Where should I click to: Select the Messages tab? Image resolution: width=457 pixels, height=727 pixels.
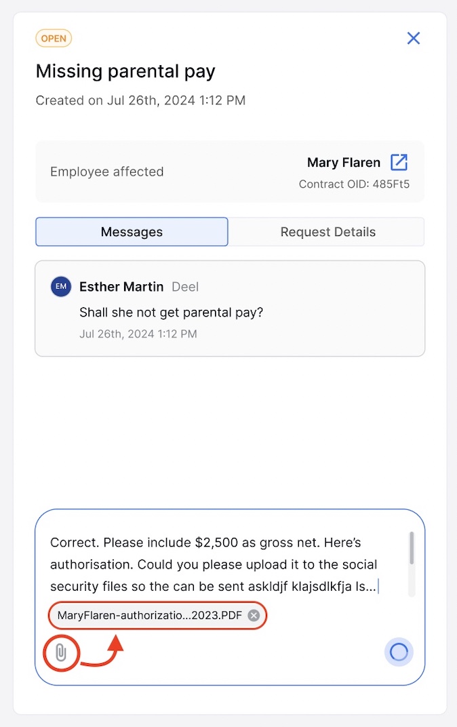132,232
